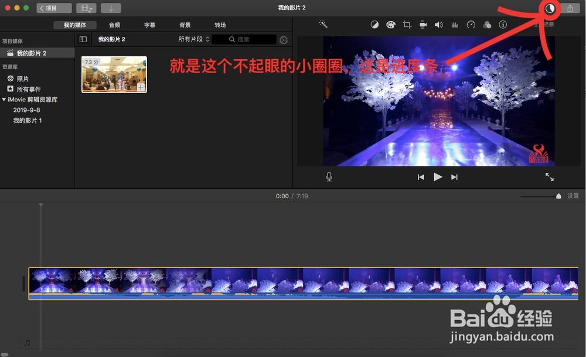Image resolution: width=586 pixels, height=357 pixels.
Task: Open the Noise Reduction and Equalizer tool
Action: [455, 25]
